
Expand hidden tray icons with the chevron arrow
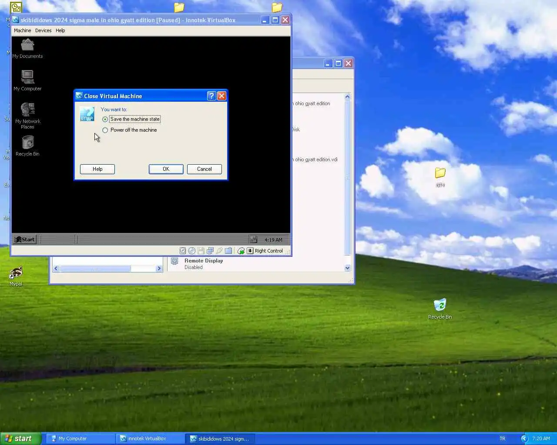[524, 438]
